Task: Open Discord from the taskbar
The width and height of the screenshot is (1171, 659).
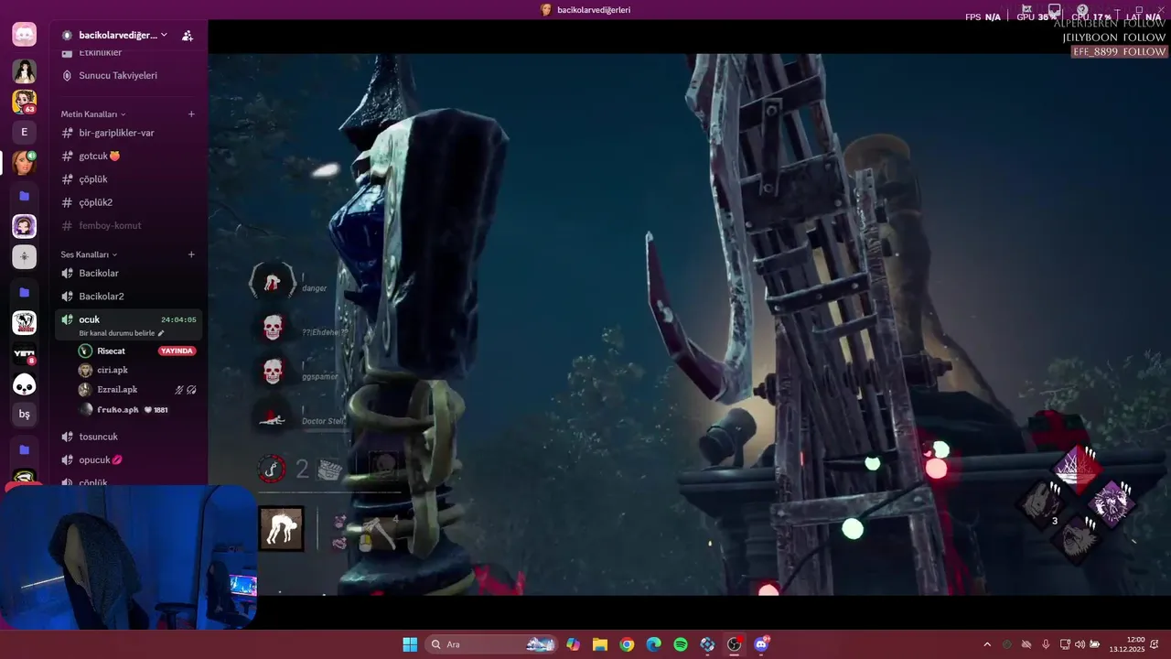Action: click(761, 644)
